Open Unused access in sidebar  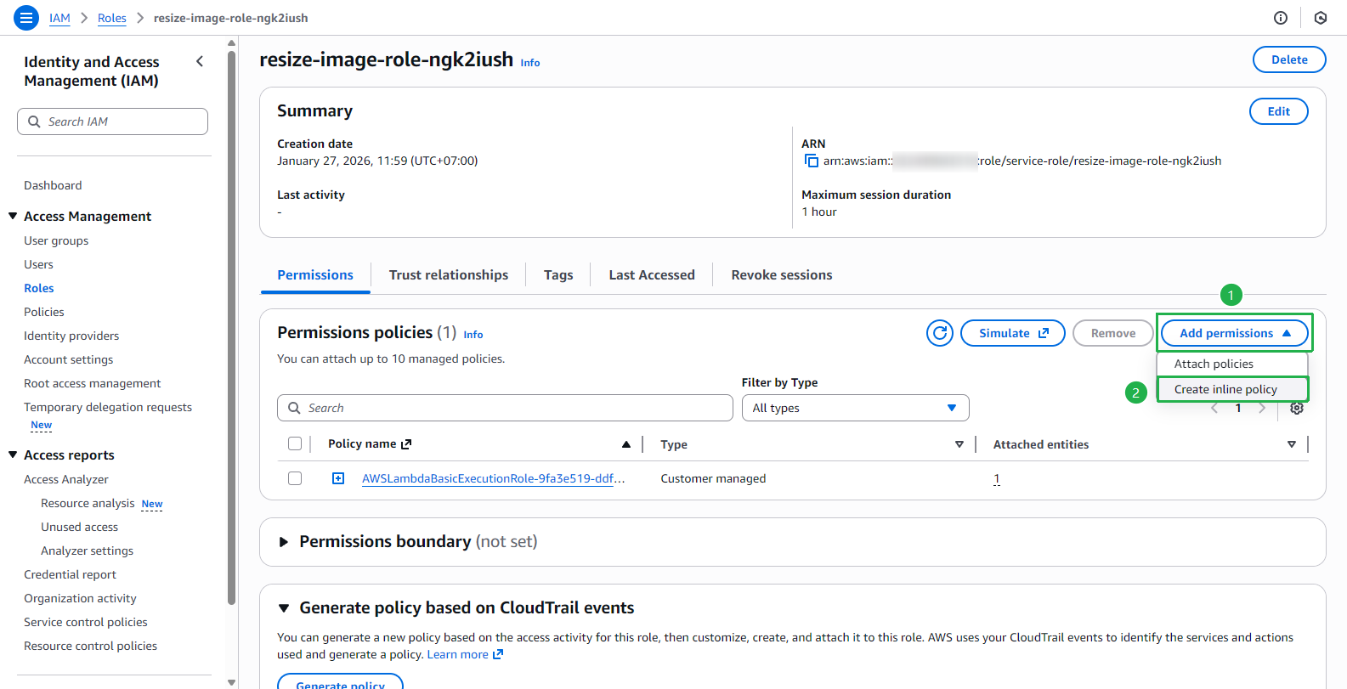point(80,527)
